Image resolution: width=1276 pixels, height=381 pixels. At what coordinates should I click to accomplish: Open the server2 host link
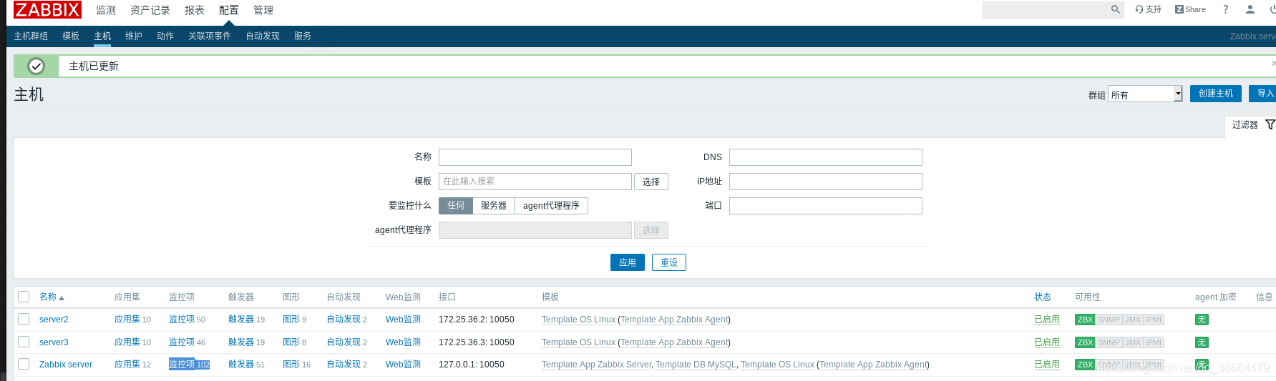tap(54, 320)
